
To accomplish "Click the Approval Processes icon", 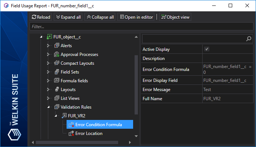I will pyautogui.click(x=57, y=54).
